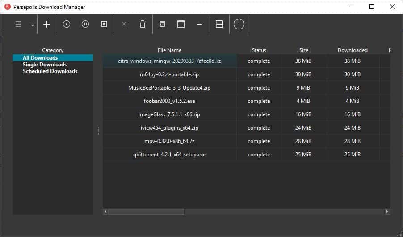Click status of foobar2000_v1.5.2.exe
Viewport: 403px width, 237px height.
[x=259, y=101]
